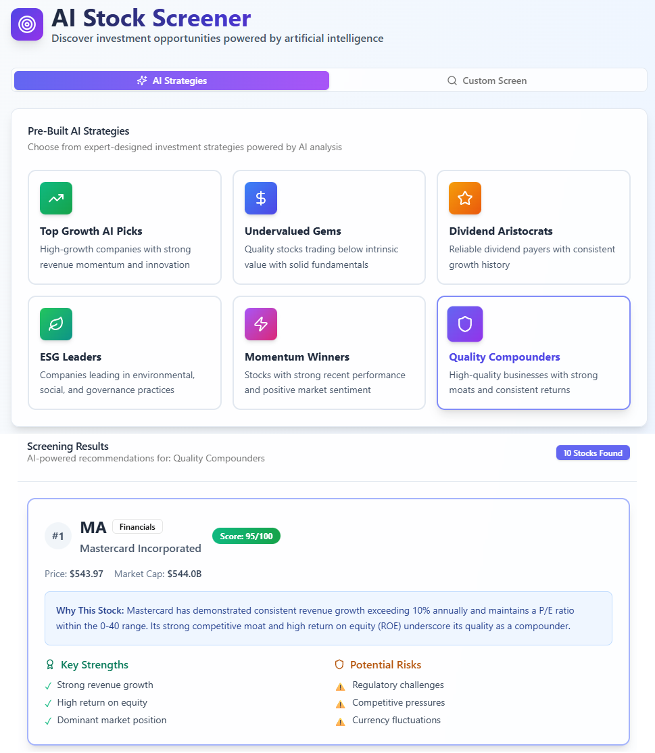The width and height of the screenshot is (655, 753).
Task: Click the Dividend Aristocrats description about dividend payers
Action: (532, 257)
